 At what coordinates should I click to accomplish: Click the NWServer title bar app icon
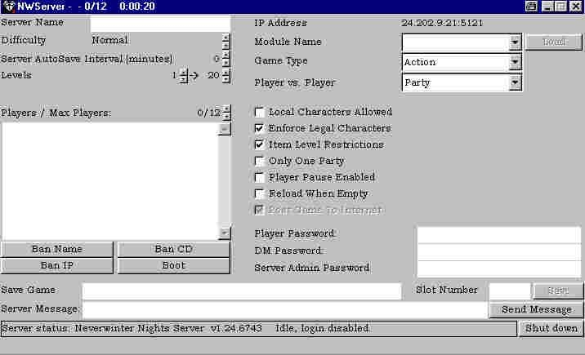coord(8,7)
